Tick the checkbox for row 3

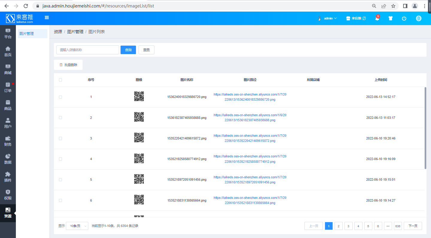point(60,138)
